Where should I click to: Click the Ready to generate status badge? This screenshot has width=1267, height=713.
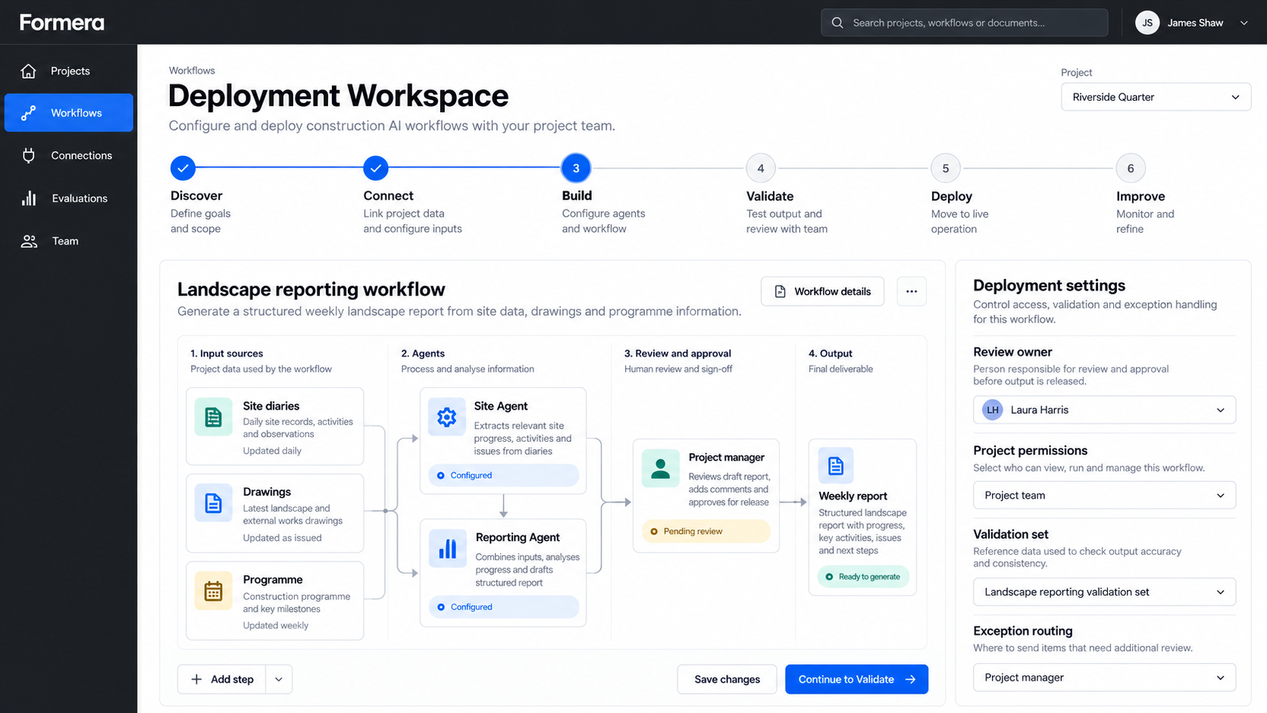(863, 577)
